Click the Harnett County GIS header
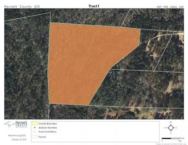Screen dimensions: 188x145 tap(22, 7)
